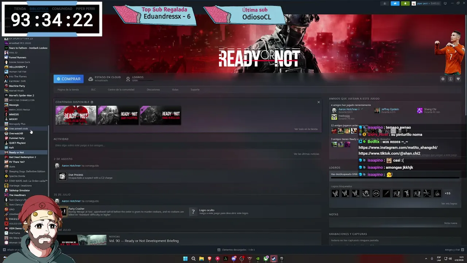Open Shang Chi friend avatar
Viewport: 467px width, 263px height.
tap(420, 110)
